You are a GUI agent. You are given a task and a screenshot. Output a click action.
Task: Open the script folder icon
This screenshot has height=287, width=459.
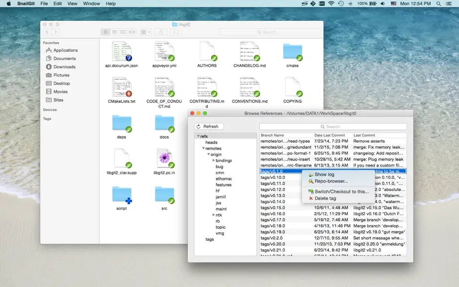tap(122, 194)
